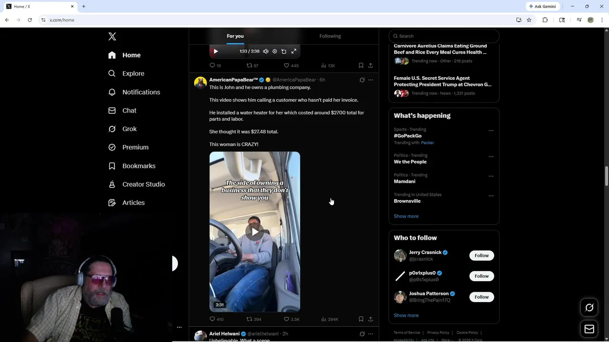The width and height of the screenshot is (609, 342).
Task: Open the floating messages button
Action: pyautogui.click(x=589, y=329)
